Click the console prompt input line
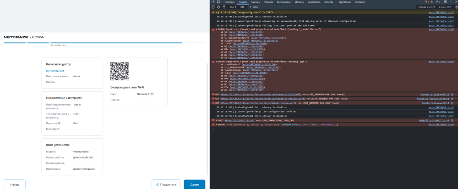 tap(334, 129)
